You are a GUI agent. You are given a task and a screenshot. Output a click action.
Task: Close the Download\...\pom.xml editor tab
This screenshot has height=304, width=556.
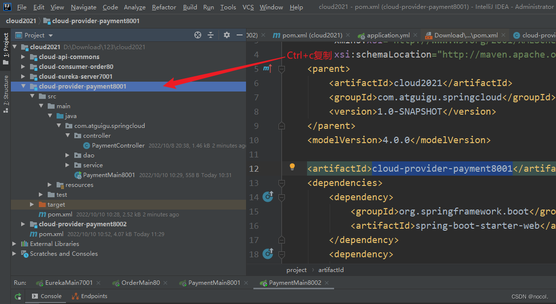tap(503, 35)
